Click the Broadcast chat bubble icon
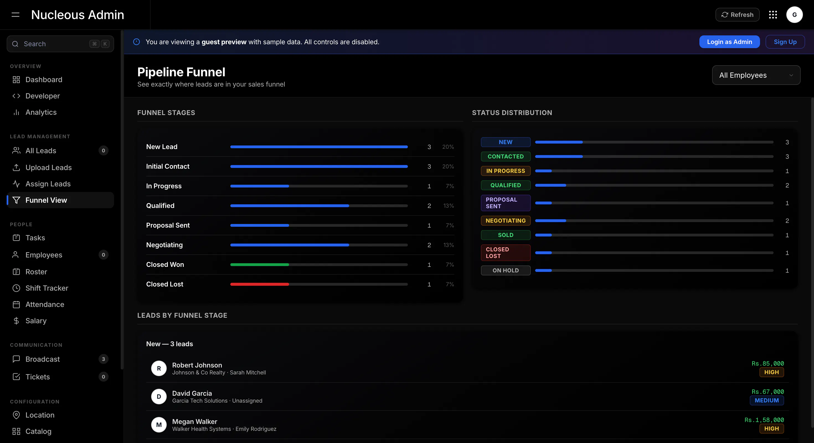Screen dimensions: 814x443 tap(16, 359)
